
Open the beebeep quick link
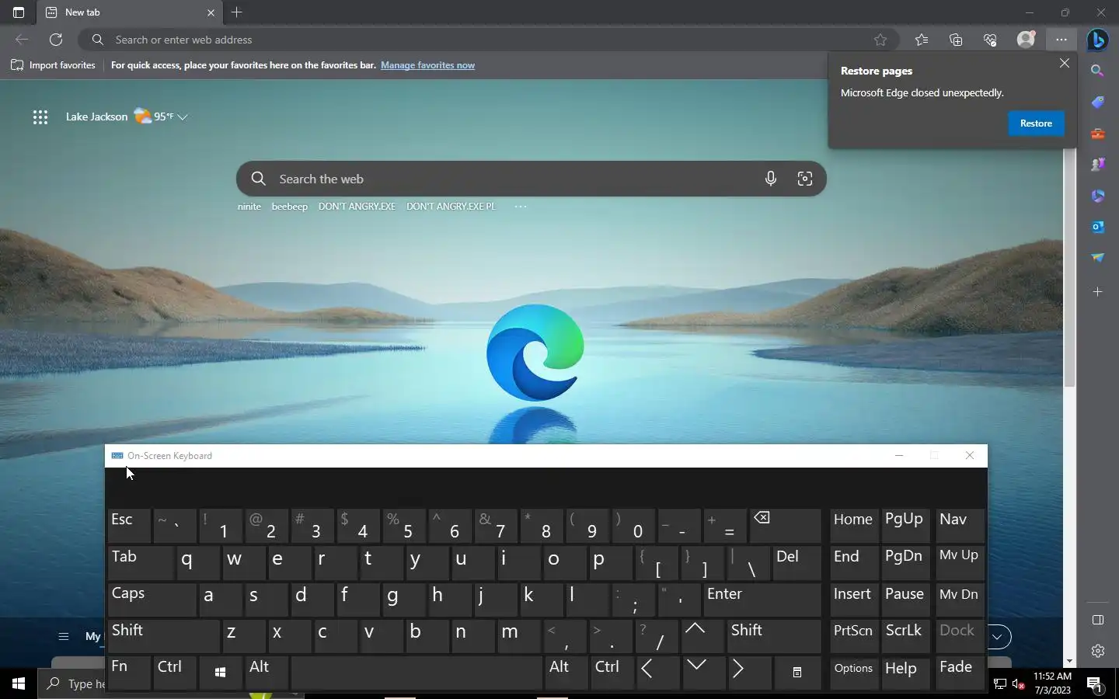coord(289,207)
